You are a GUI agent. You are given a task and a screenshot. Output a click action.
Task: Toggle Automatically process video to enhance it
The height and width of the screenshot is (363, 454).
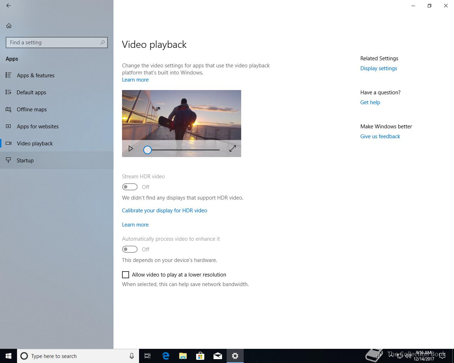coord(130,249)
